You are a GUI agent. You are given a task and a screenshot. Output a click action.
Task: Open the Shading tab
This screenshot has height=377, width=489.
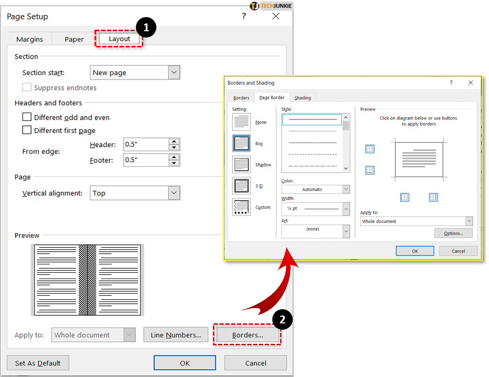point(302,98)
